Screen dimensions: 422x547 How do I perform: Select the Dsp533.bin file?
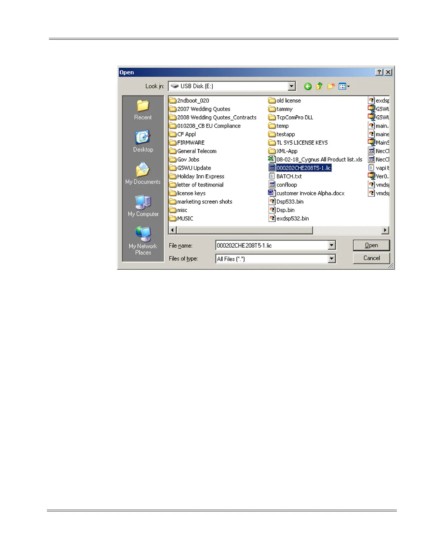286,202
